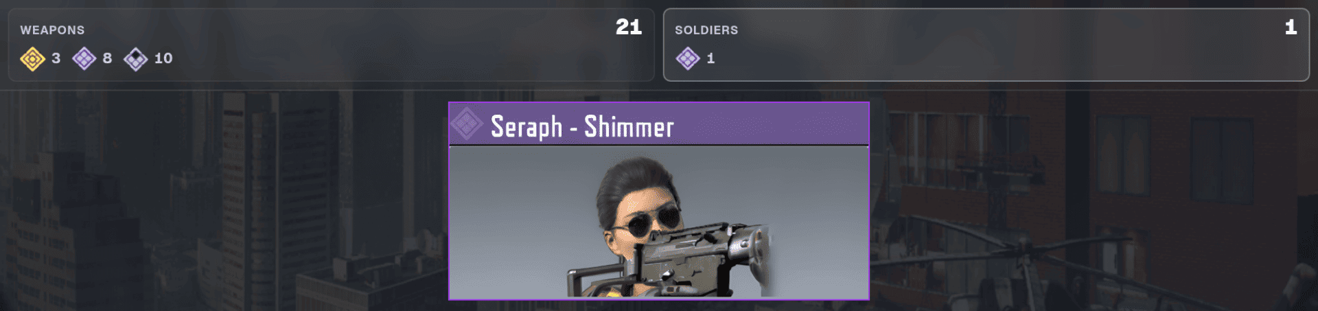This screenshot has height=311, width=1318.
Task: Click the epic rarity icon under Soldiers
Action: pyautogui.click(x=688, y=59)
